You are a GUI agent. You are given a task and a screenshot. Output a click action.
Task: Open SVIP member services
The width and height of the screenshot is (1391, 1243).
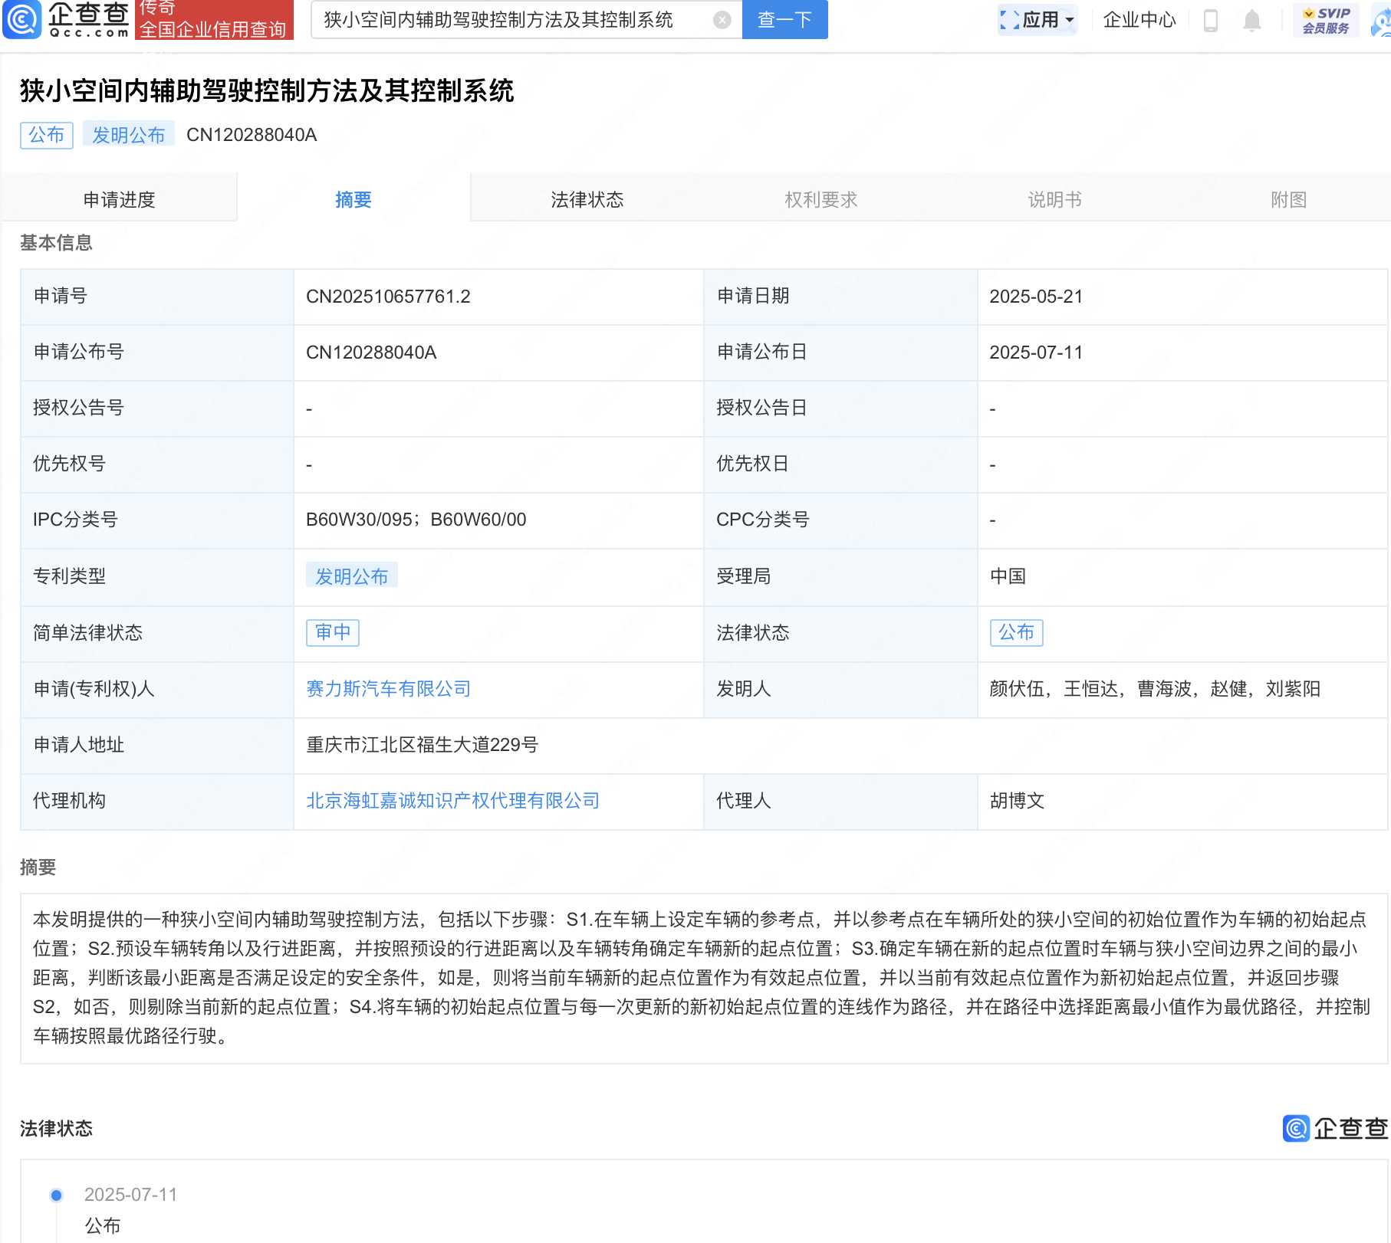tap(1326, 20)
